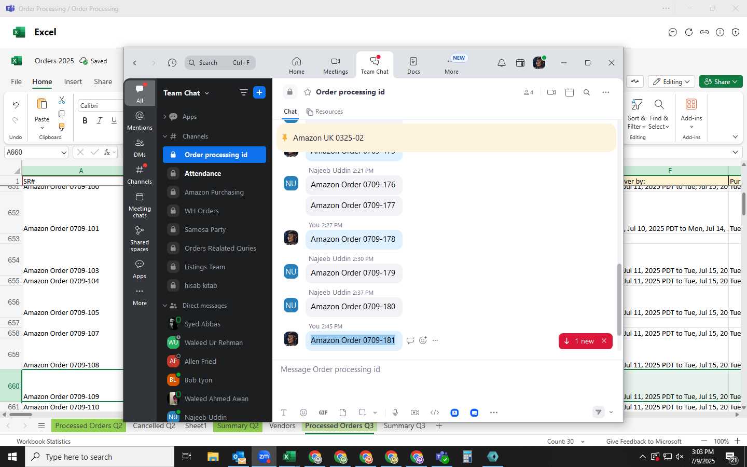747x467 pixels.
Task: Click the new chat plus button
Action: click(259, 92)
